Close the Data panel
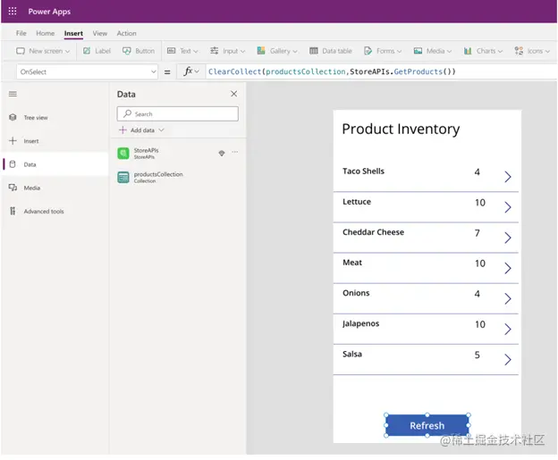Image resolution: width=558 pixels, height=460 pixels. coord(233,94)
